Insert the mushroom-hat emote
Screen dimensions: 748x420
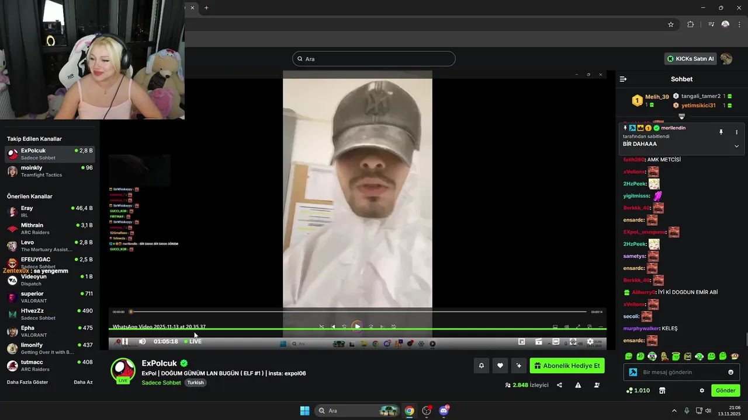point(735,356)
